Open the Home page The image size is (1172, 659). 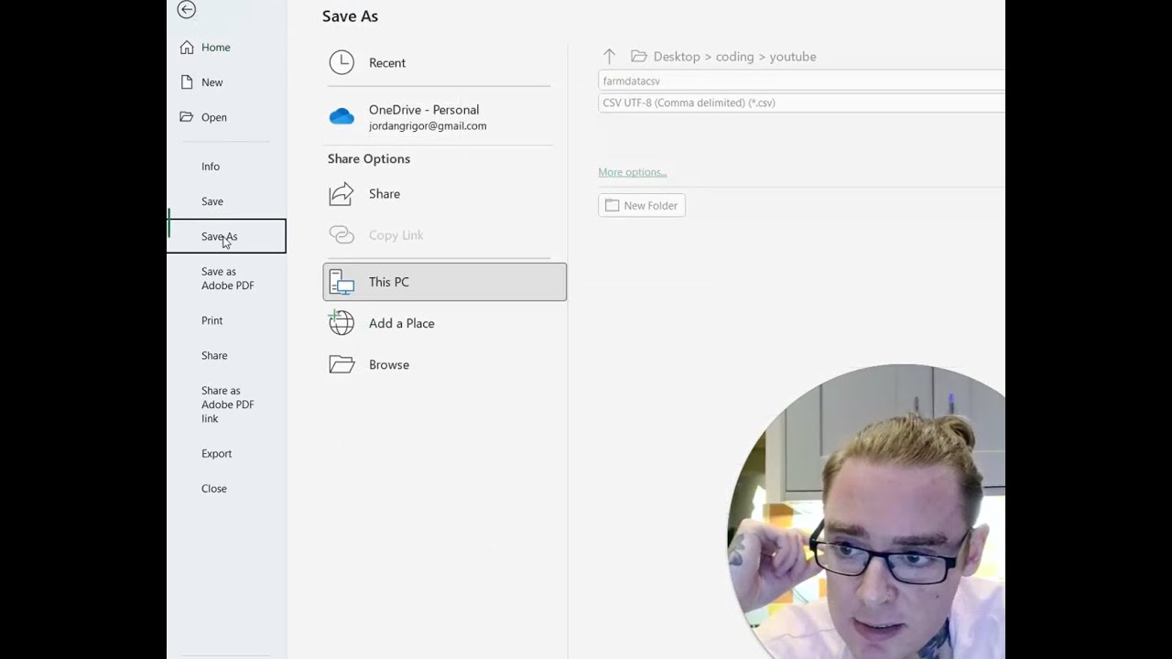(215, 48)
